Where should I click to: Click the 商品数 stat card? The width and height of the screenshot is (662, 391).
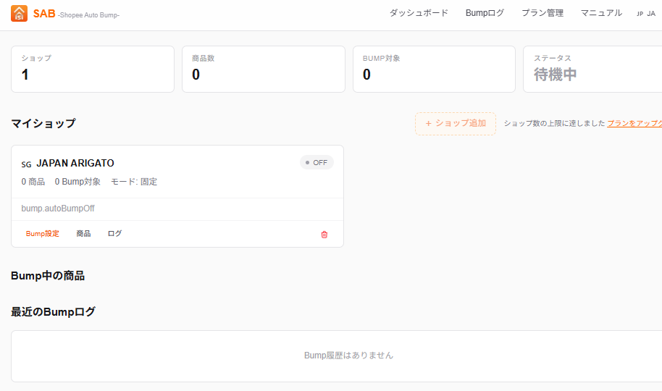point(264,70)
